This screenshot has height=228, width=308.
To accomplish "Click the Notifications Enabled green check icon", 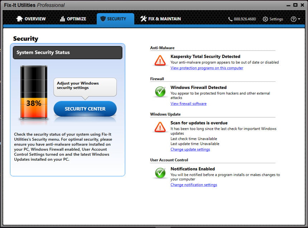I will [160, 173].
